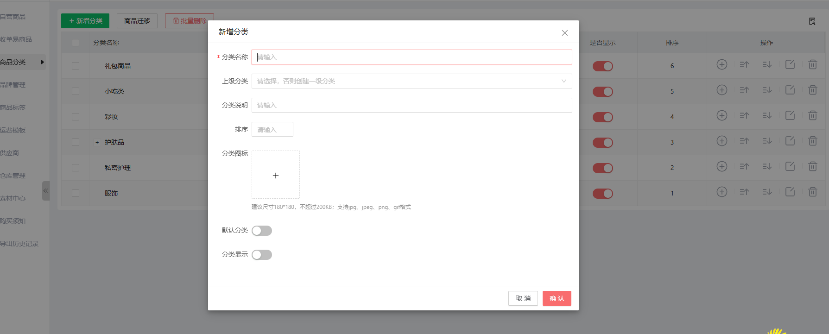Toggle 是否显示 switch for 服饰 row

coord(602,194)
